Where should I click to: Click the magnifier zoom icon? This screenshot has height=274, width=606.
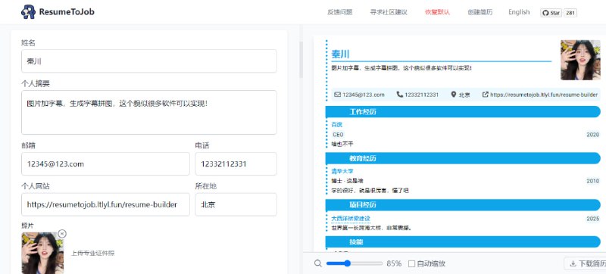pyautogui.click(x=318, y=263)
